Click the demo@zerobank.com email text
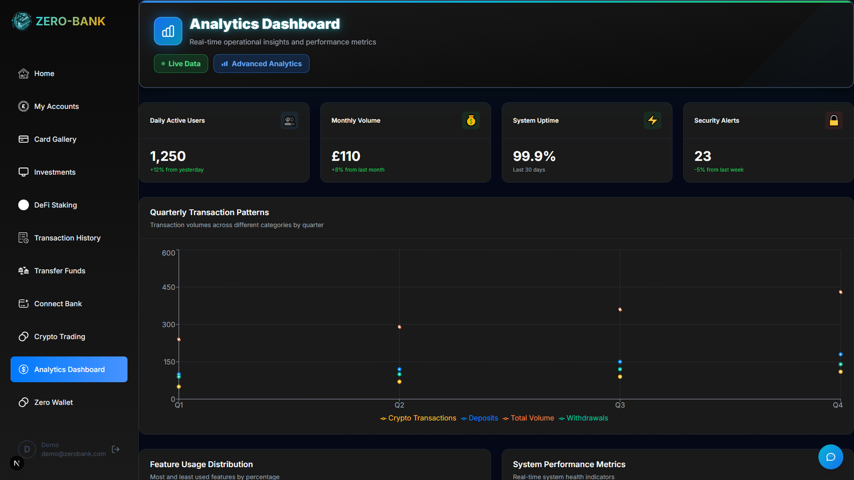 coord(74,454)
